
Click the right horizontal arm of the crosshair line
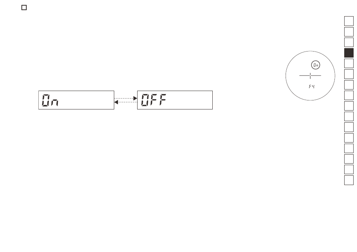[x=316, y=76]
